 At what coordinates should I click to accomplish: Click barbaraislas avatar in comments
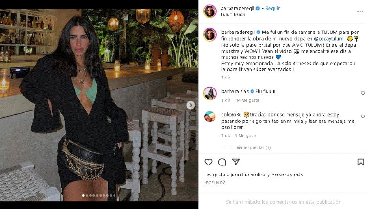(209, 93)
